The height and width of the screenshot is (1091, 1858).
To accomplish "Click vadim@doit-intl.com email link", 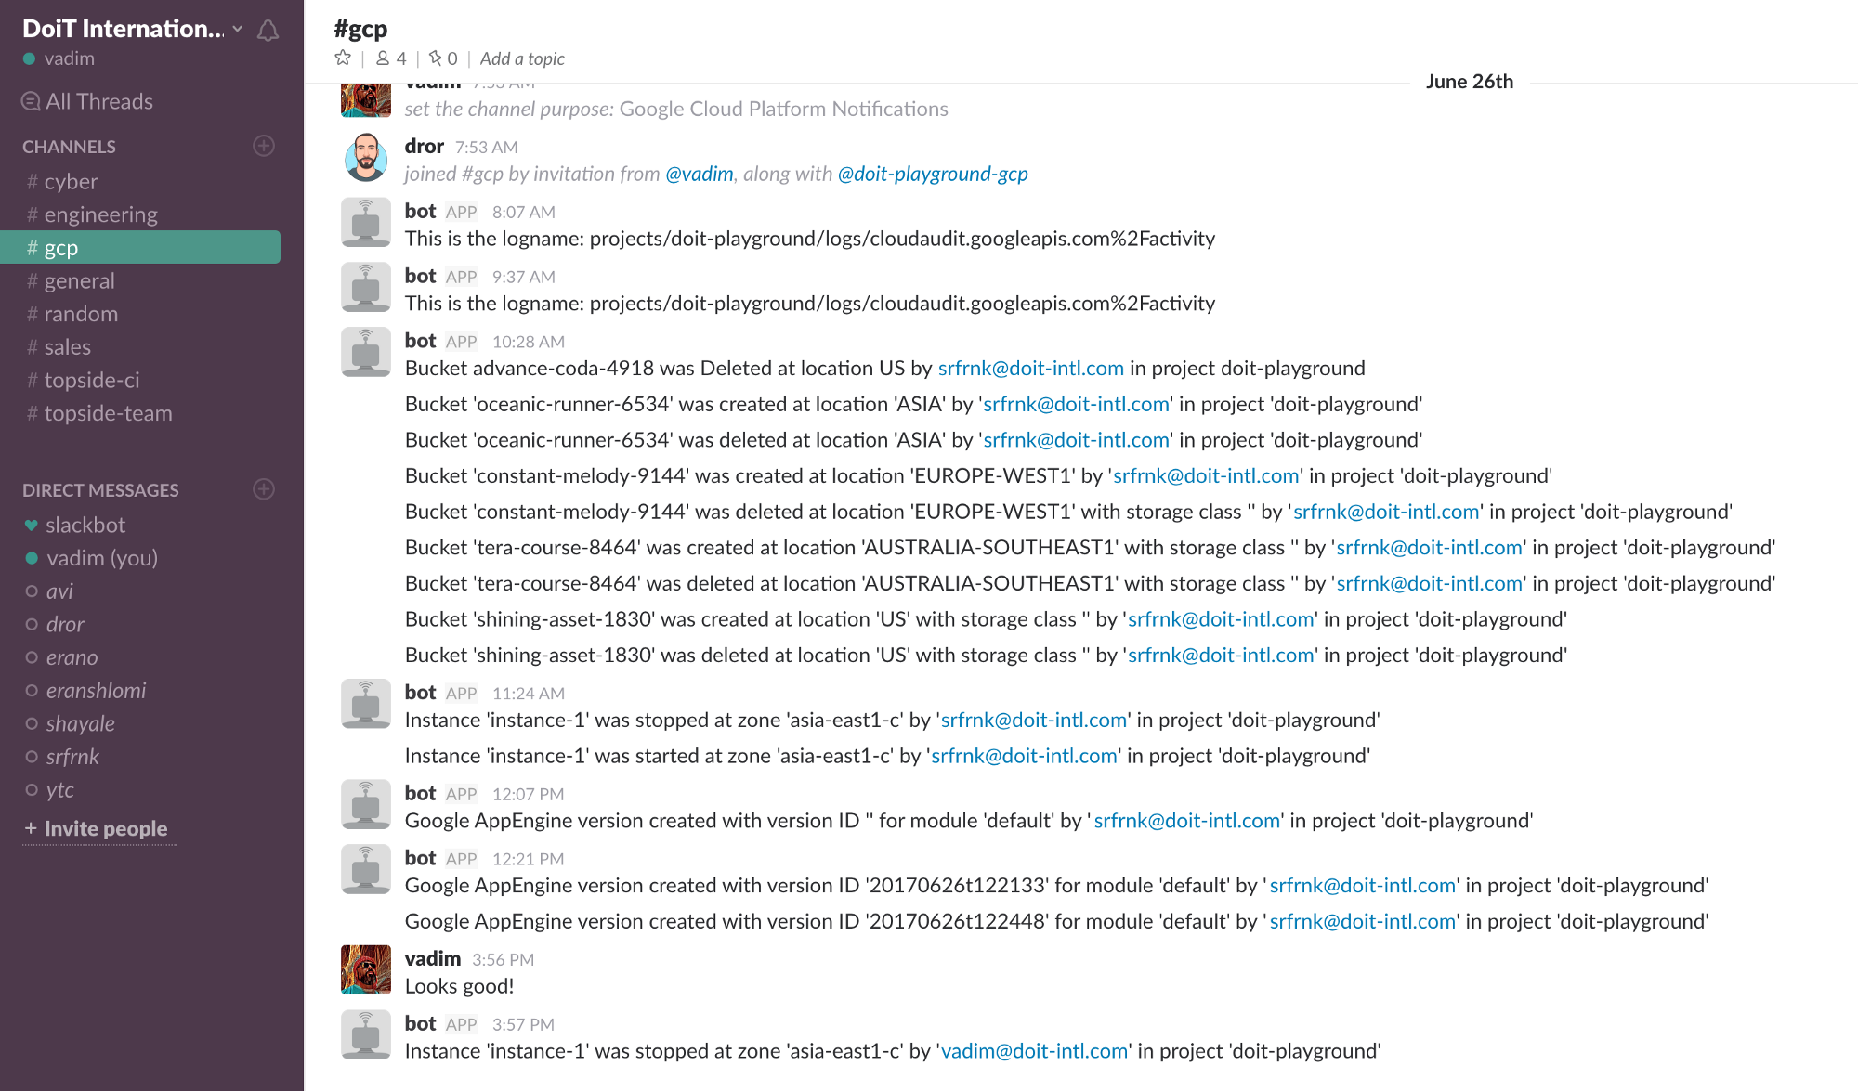I will [x=1034, y=1050].
